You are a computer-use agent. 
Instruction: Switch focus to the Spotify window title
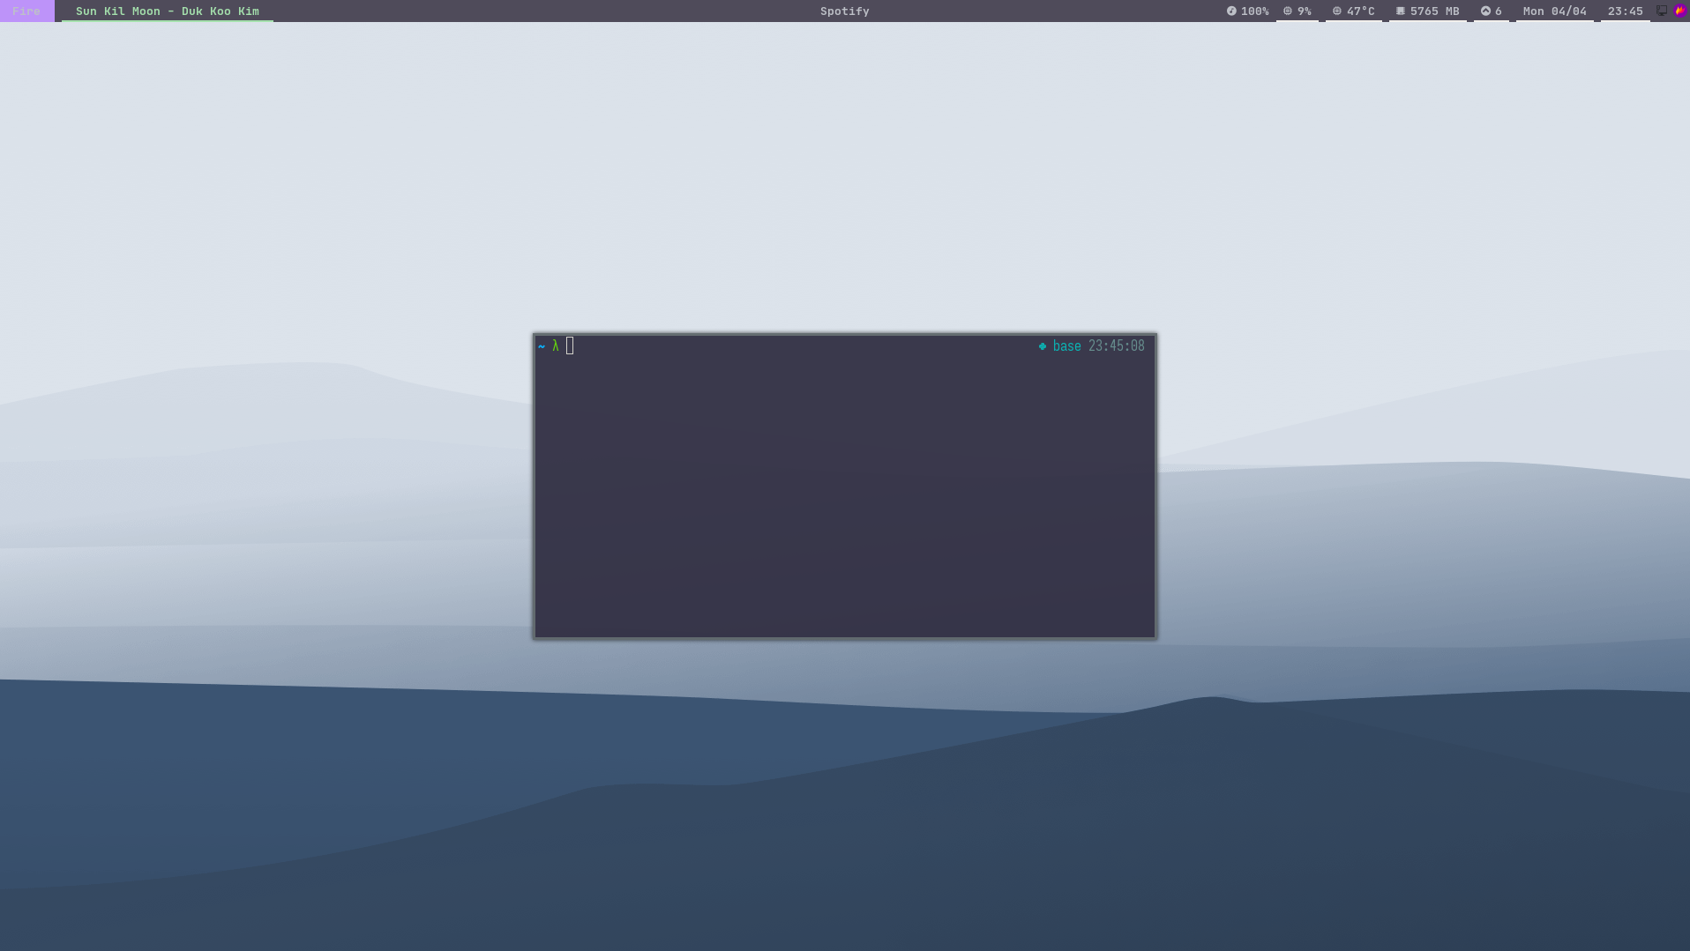click(x=844, y=11)
